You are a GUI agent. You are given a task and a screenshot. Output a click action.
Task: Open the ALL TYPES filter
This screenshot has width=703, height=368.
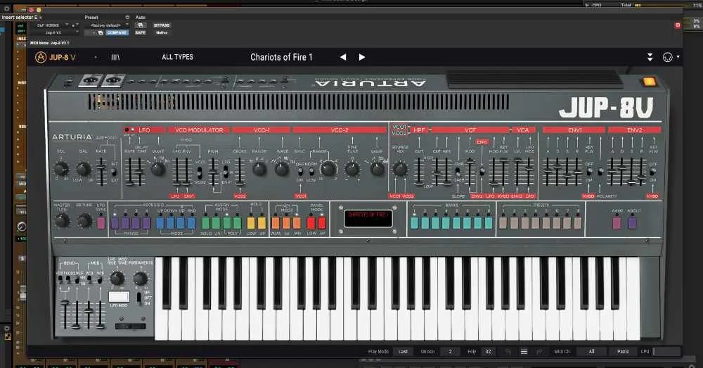tap(178, 57)
